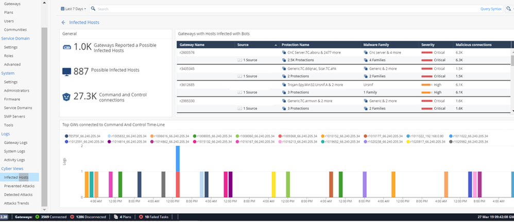
Task: Click the red Disconnected status icon
Action: click(x=72, y=217)
